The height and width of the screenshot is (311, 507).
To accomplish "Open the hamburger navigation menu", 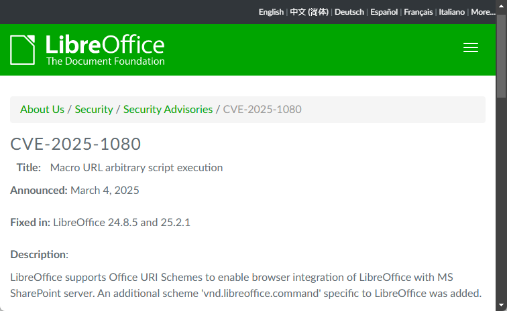I will click(x=471, y=47).
